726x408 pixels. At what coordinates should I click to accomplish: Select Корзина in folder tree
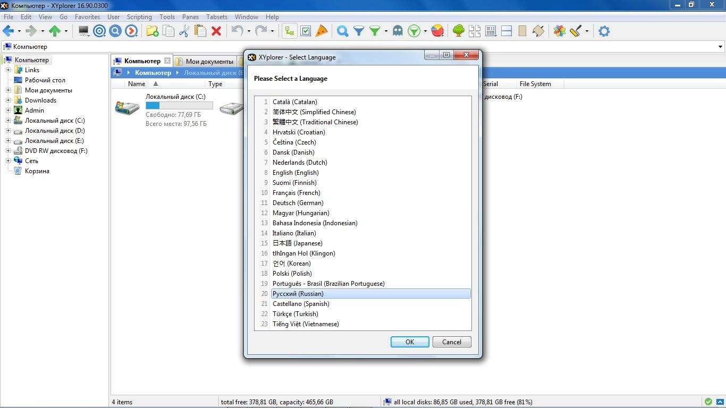coord(37,171)
